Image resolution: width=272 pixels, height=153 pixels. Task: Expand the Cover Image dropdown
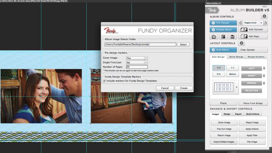[146, 58]
